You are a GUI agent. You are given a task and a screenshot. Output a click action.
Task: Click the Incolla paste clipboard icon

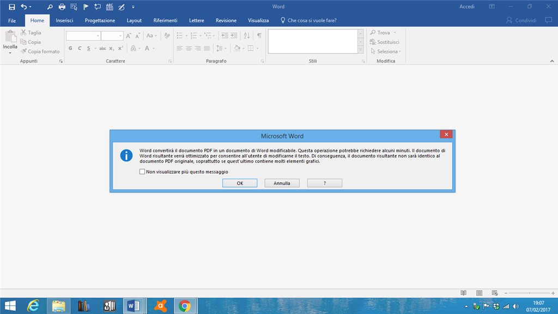pos(11,37)
